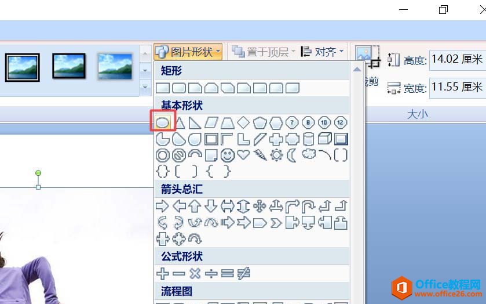
Task: Select the not-equal sign formula shape
Action: (x=244, y=274)
